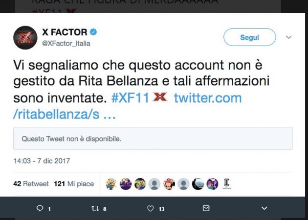308x220 pixels.
Task: Expand the chevron in bottom action bar
Action: tap(264, 208)
